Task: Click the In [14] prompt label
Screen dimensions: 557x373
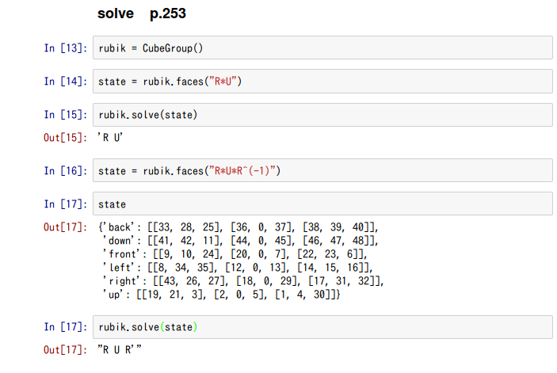Action: click(x=66, y=82)
